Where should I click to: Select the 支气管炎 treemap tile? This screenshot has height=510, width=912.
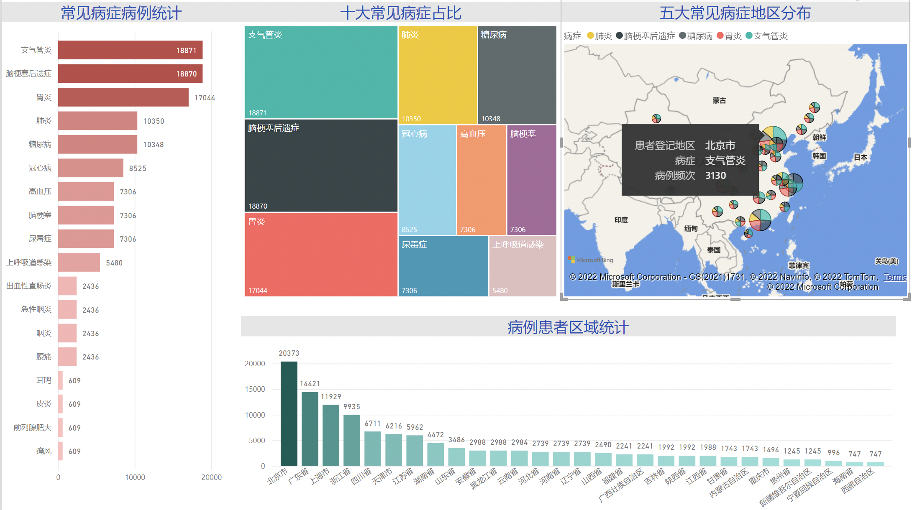pos(321,72)
